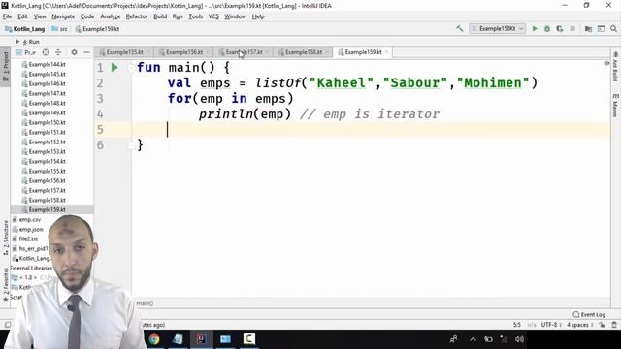Select Example153.kt in project tree
The image size is (621, 349).
click(48, 151)
